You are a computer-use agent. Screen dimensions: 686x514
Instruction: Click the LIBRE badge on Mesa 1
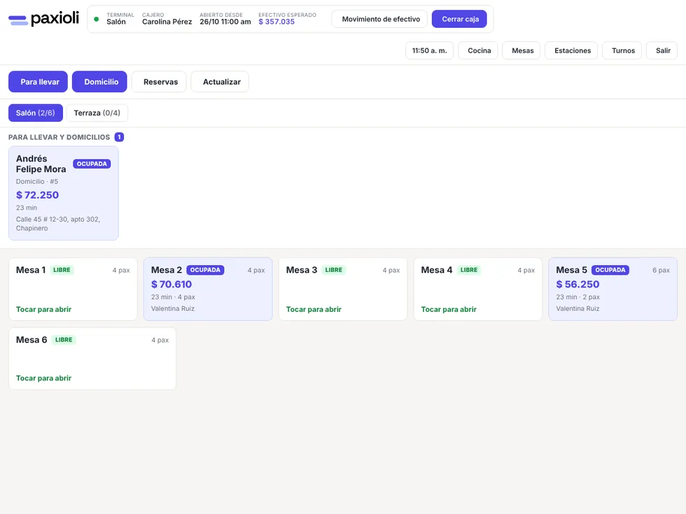click(62, 270)
